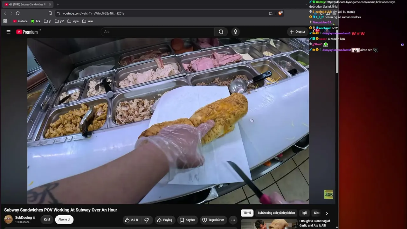The width and height of the screenshot is (407, 229).
Task: Open the yayın bookmarks folder
Action: coord(73,21)
